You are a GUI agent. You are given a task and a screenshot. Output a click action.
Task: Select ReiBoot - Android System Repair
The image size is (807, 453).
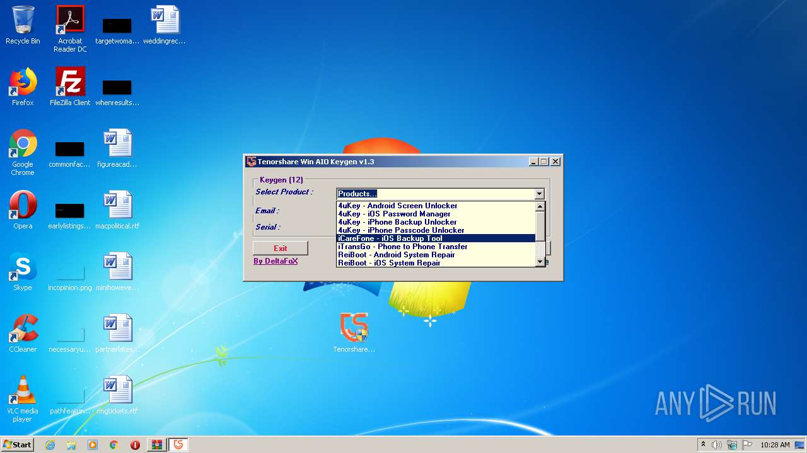436,255
